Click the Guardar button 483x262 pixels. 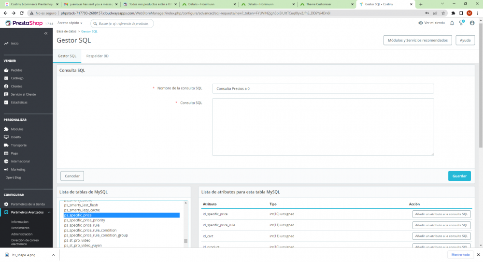pos(459,176)
